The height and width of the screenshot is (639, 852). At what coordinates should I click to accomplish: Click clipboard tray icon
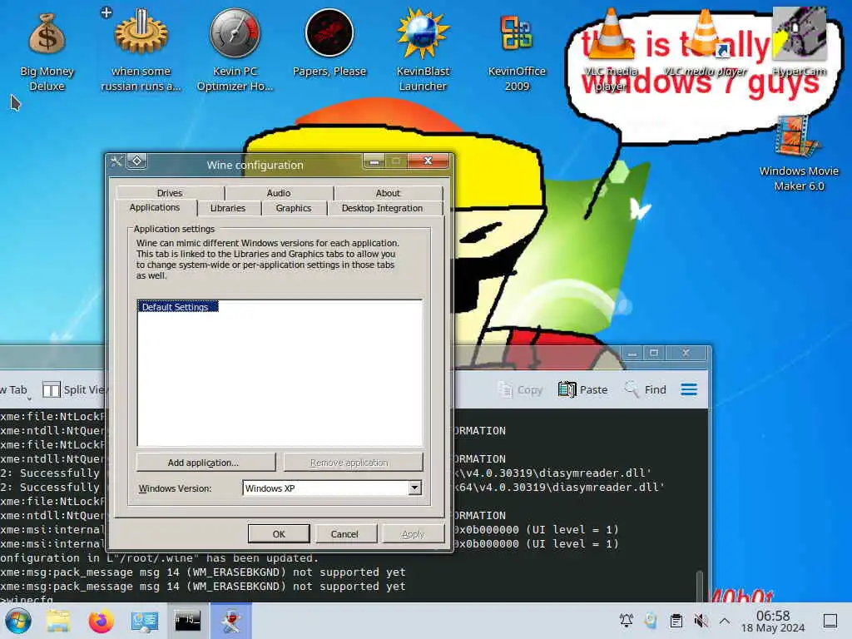[676, 621]
